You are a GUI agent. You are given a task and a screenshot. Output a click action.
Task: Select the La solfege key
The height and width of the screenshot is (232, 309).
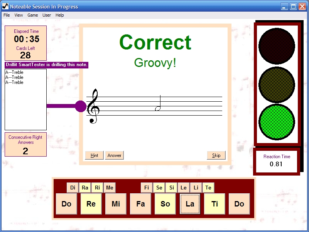pos(190,204)
